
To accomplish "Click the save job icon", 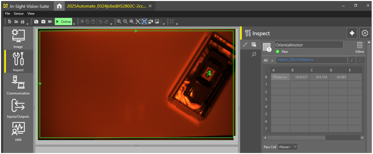I will [x=22, y=22].
